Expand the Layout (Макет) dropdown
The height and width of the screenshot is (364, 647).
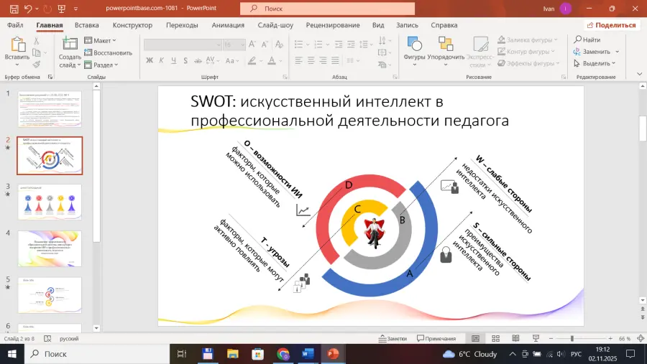[101, 41]
